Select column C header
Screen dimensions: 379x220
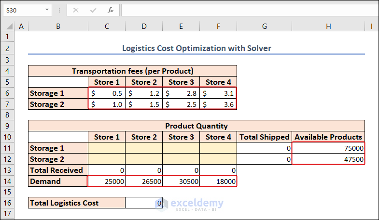(106, 27)
